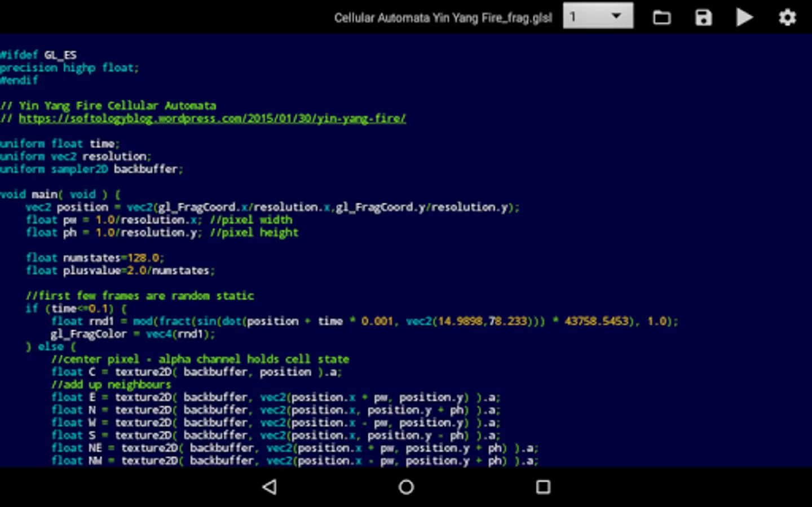Click comment '//first few frames are random static'
Viewport: 812px width, 507px height.
coord(140,296)
